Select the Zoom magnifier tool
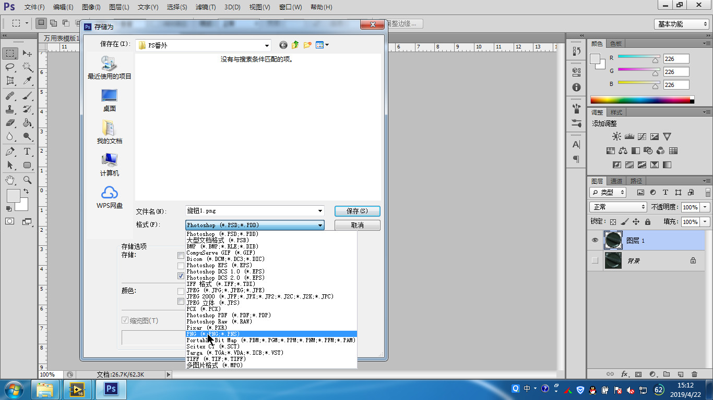The image size is (713, 400). (x=27, y=180)
